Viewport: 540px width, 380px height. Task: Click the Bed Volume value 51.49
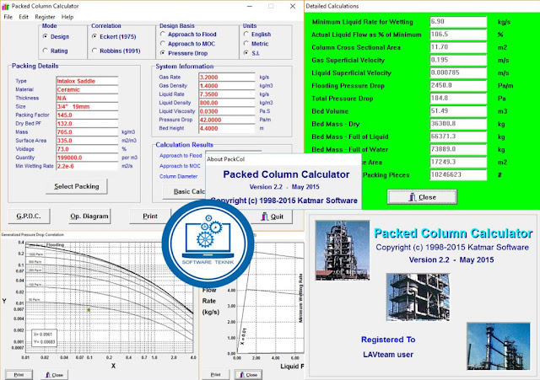point(458,111)
